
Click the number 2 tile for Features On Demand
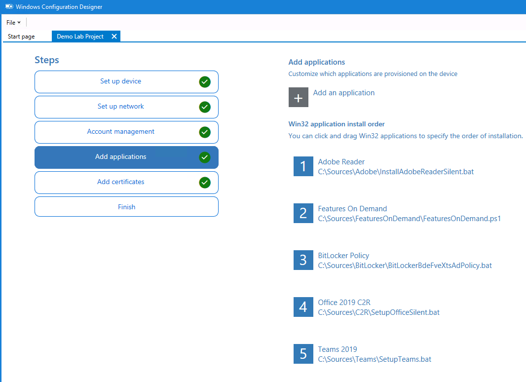[303, 213]
